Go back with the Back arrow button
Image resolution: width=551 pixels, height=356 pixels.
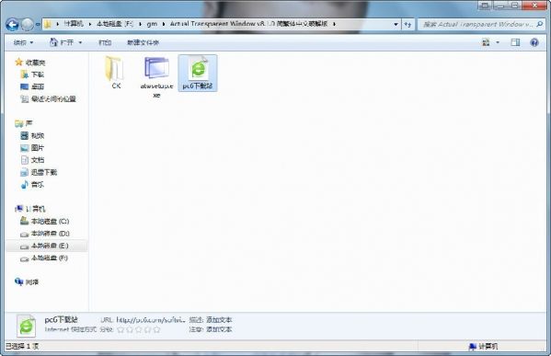click(x=13, y=24)
